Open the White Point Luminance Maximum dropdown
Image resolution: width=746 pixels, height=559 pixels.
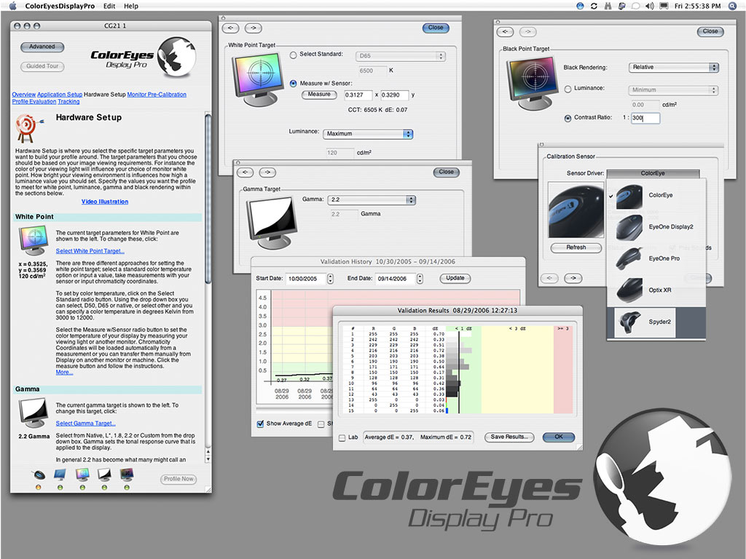point(368,134)
